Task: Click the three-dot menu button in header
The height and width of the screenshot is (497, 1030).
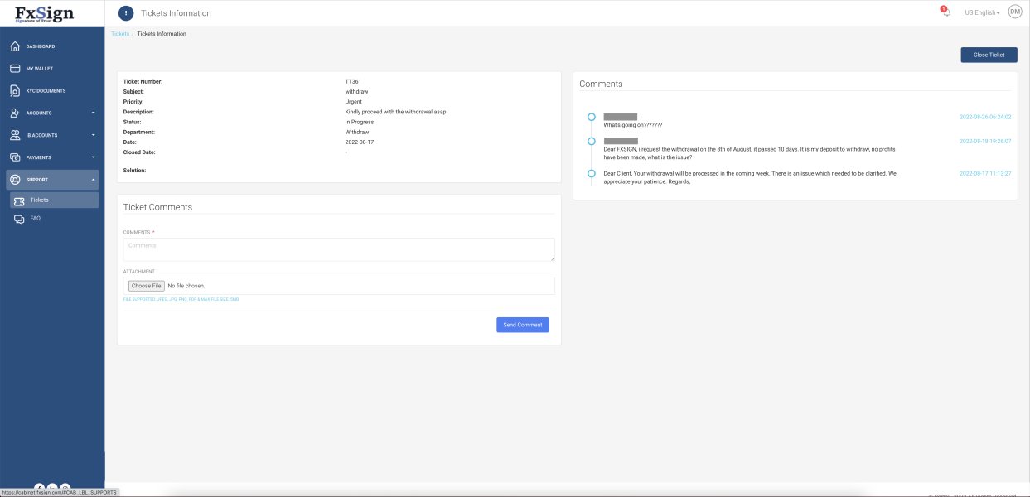Action: click(126, 13)
